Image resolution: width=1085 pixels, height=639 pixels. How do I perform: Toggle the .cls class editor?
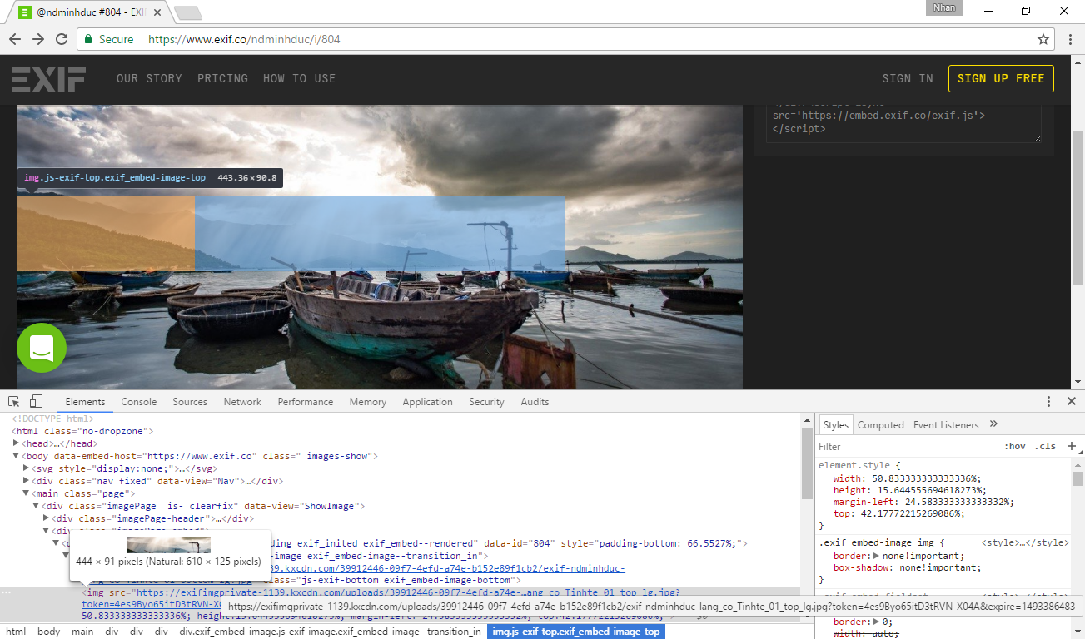[x=1045, y=447]
